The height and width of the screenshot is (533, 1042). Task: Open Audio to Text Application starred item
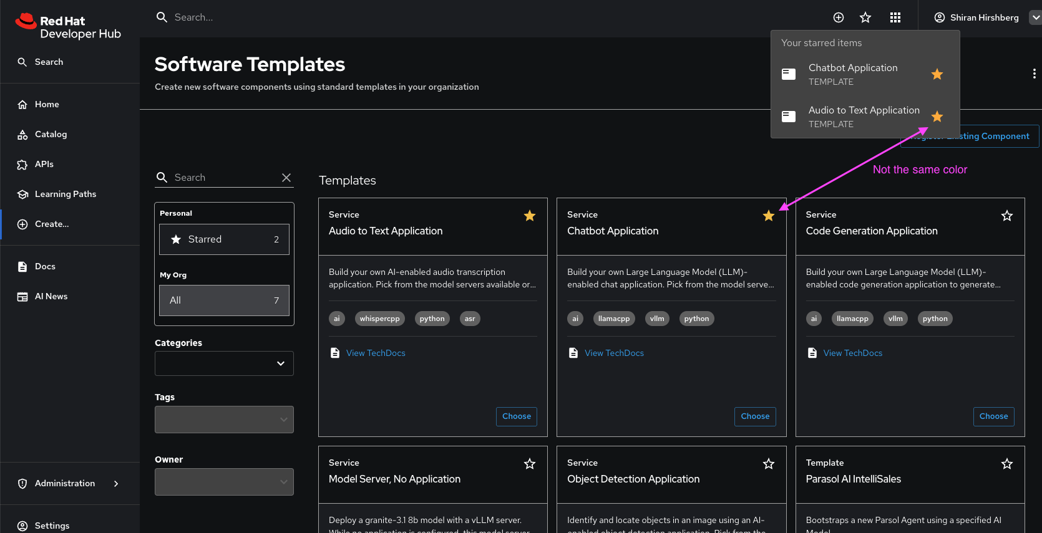pyautogui.click(x=864, y=116)
